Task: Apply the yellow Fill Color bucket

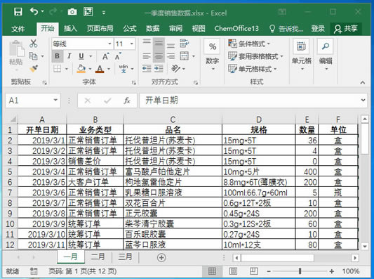Action: coord(81,69)
